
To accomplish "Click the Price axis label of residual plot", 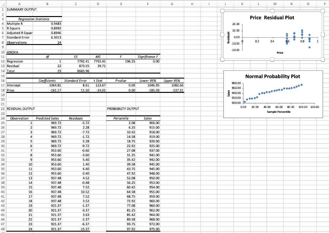I will [280, 53].
